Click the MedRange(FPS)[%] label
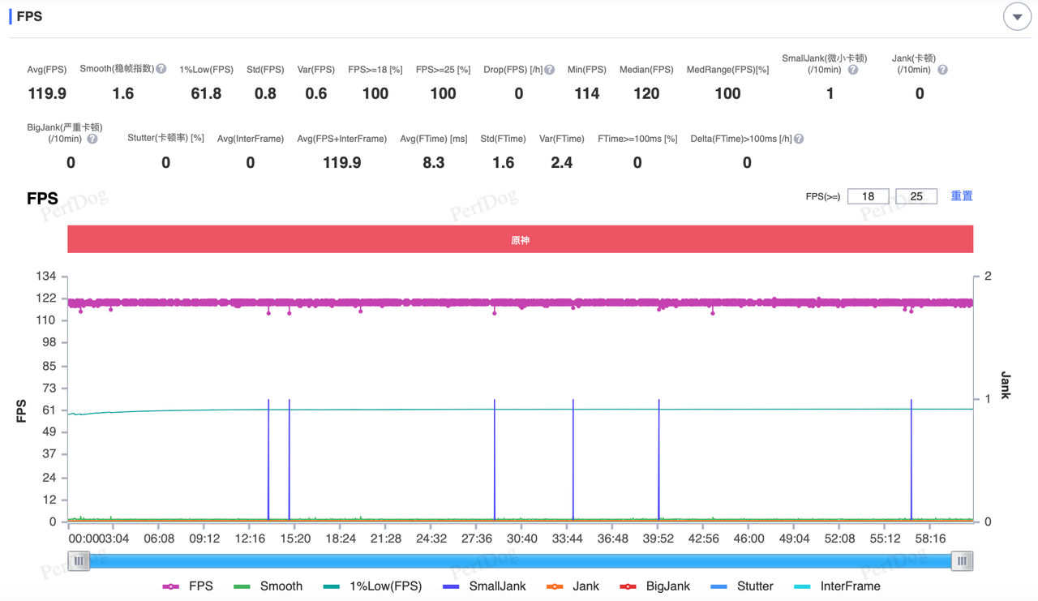 pos(727,70)
